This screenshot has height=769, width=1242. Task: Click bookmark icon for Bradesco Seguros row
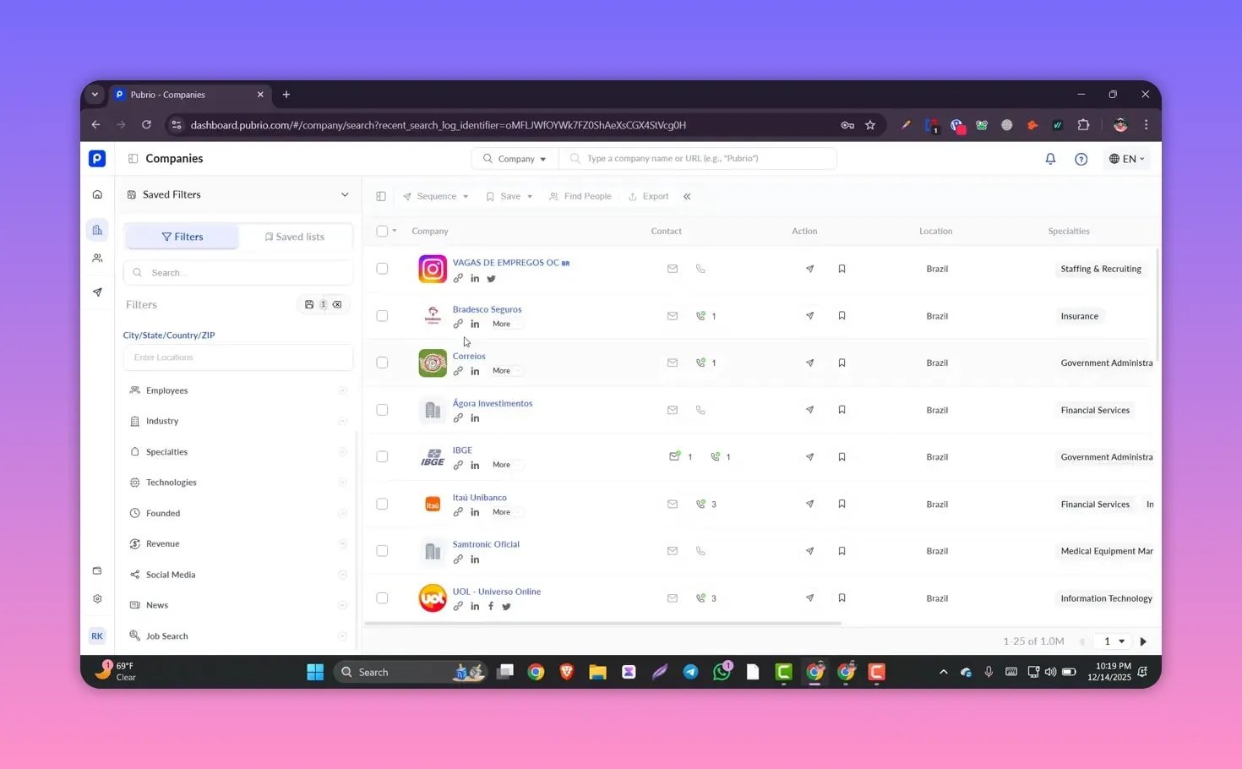point(842,316)
